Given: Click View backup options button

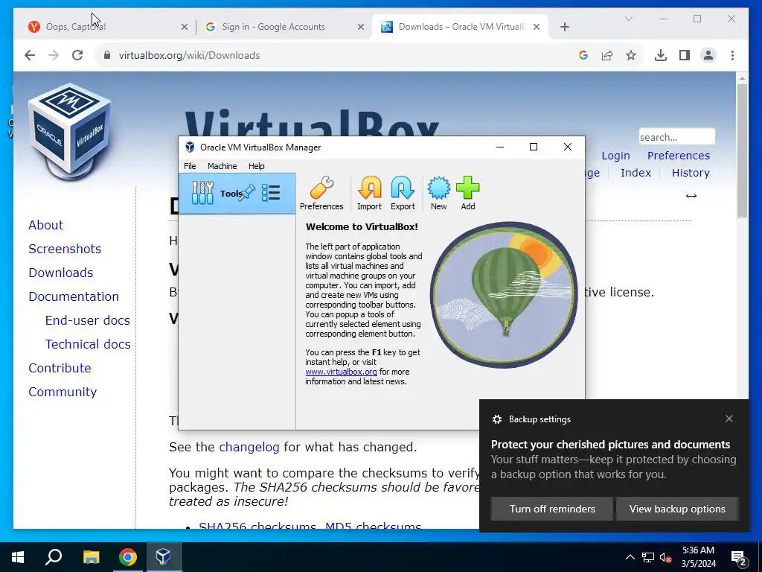Looking at the screenshot, I should tap(677, 509).
